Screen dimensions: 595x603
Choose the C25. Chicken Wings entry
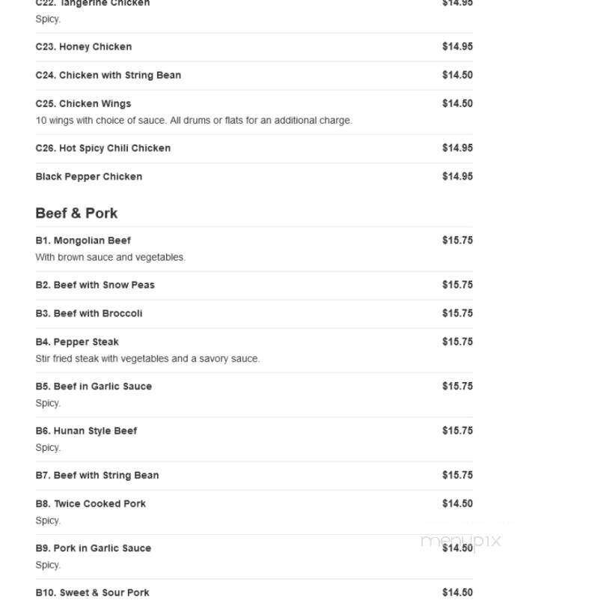click(x=254, y=112)
